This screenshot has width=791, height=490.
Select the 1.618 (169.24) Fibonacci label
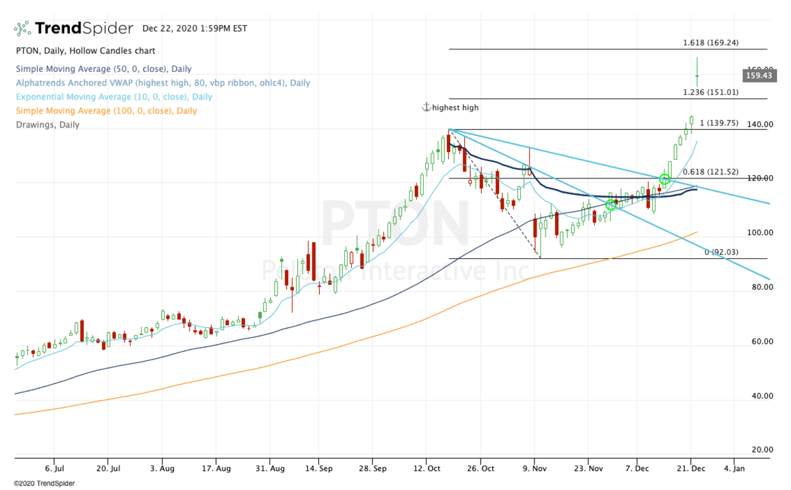(x=710, y=43)
